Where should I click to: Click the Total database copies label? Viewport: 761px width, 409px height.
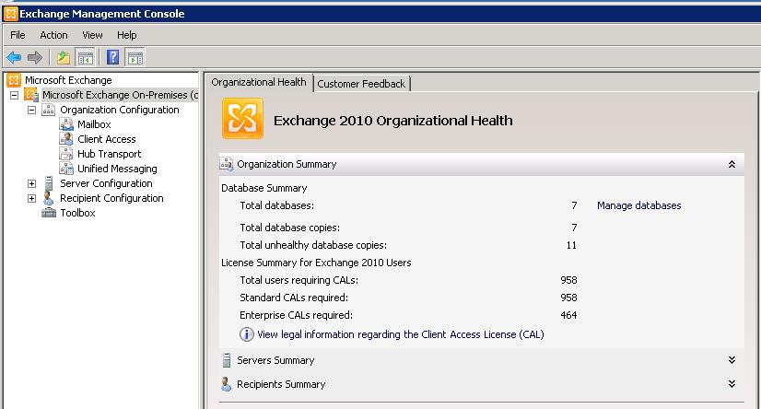click(289, 228)
